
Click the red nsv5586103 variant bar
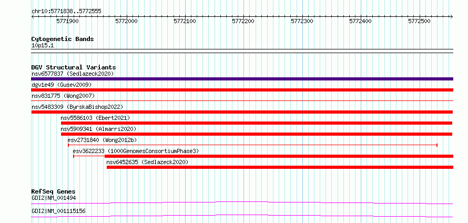[x=257, y=123]
